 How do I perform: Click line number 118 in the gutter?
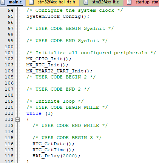click(x=9, y=156)
